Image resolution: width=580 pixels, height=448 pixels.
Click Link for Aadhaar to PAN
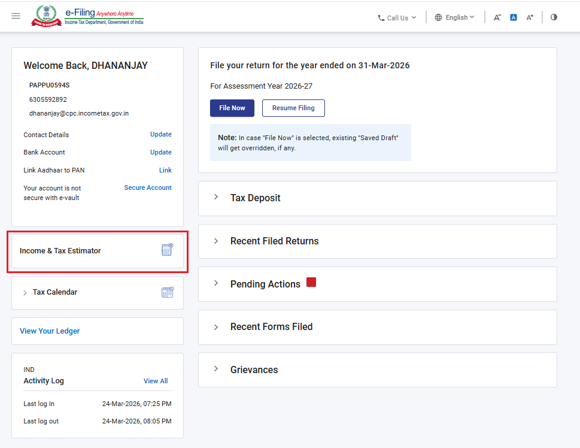pyautogui.click(x=165, y=170)
